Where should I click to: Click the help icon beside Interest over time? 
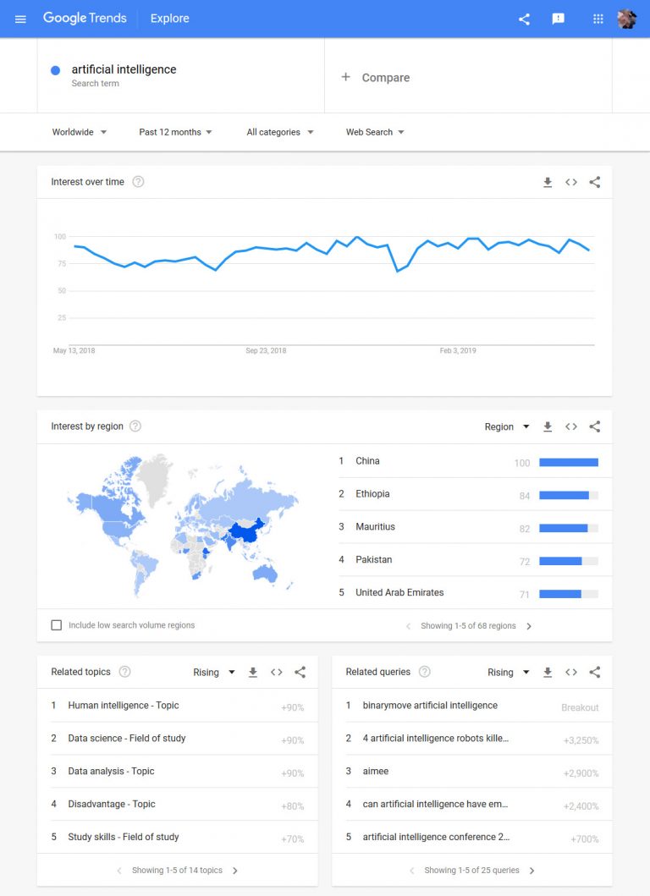138,182
